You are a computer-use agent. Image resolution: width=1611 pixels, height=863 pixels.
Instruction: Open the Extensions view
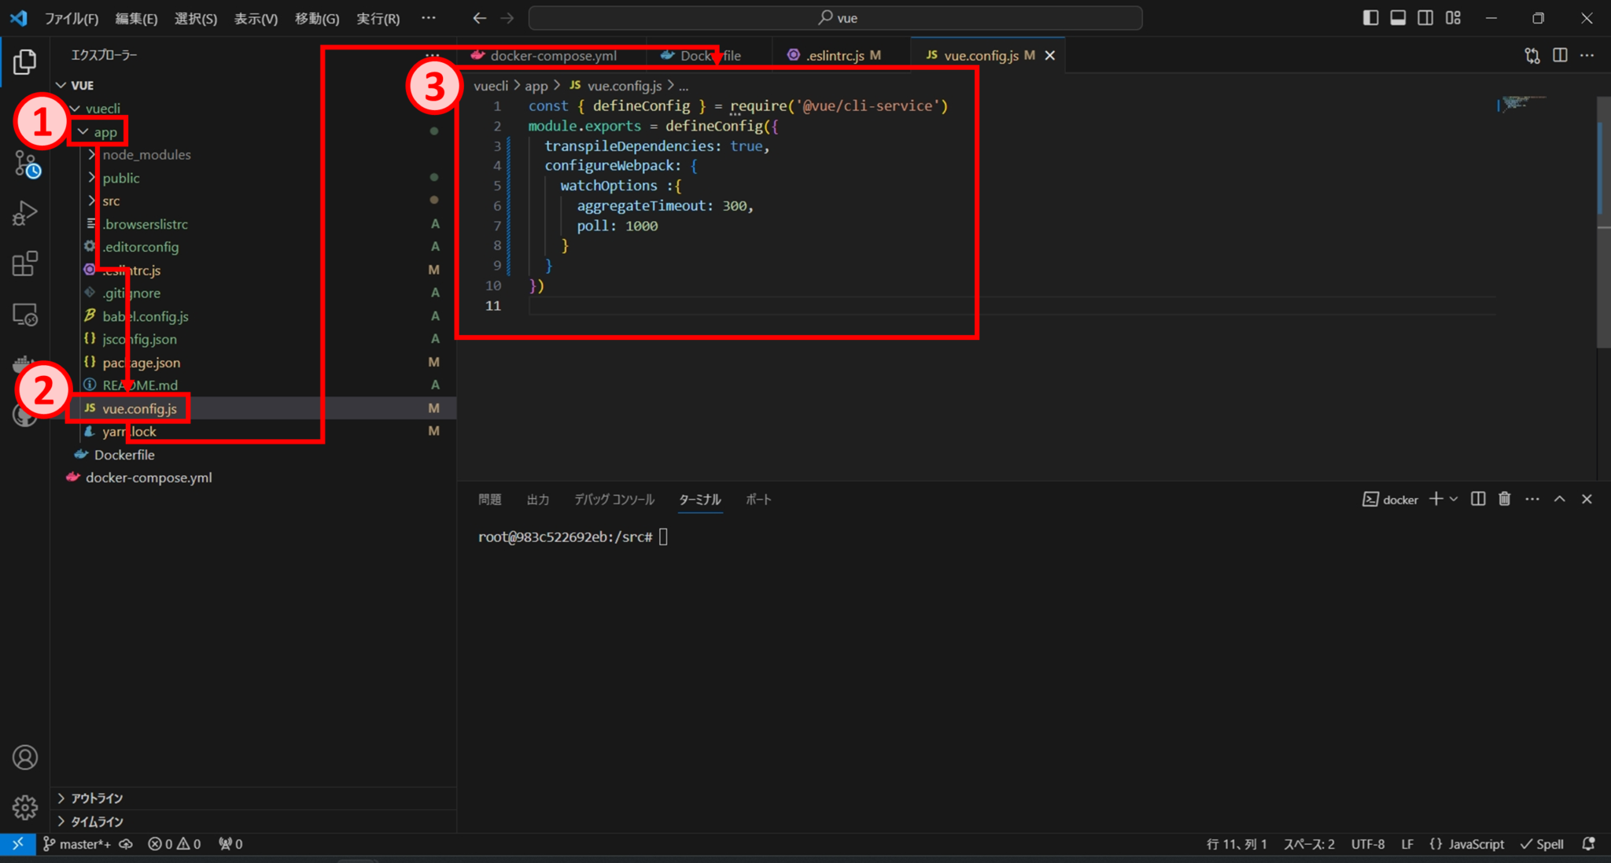coord(26,264)
